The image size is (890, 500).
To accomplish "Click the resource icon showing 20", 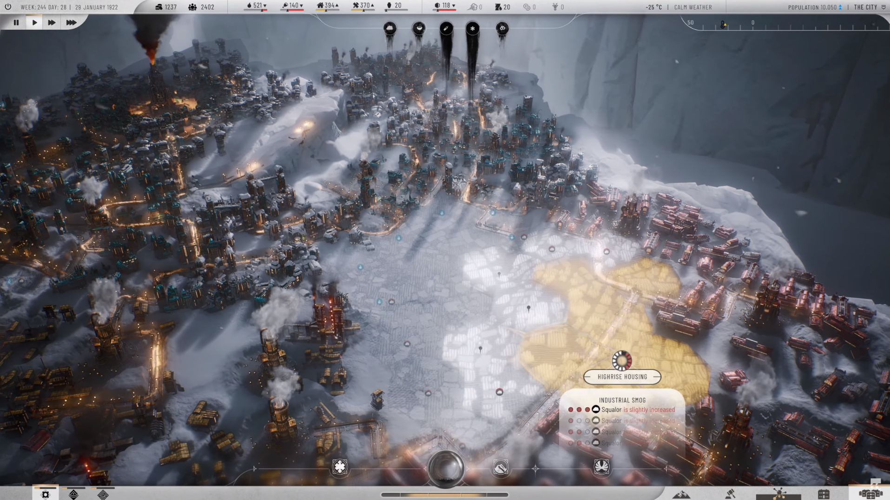I will (389, 6).
